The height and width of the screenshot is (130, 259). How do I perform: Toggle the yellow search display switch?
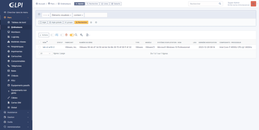[72, 35]
